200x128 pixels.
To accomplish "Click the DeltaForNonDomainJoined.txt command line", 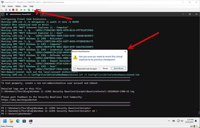I will point(70,75).
